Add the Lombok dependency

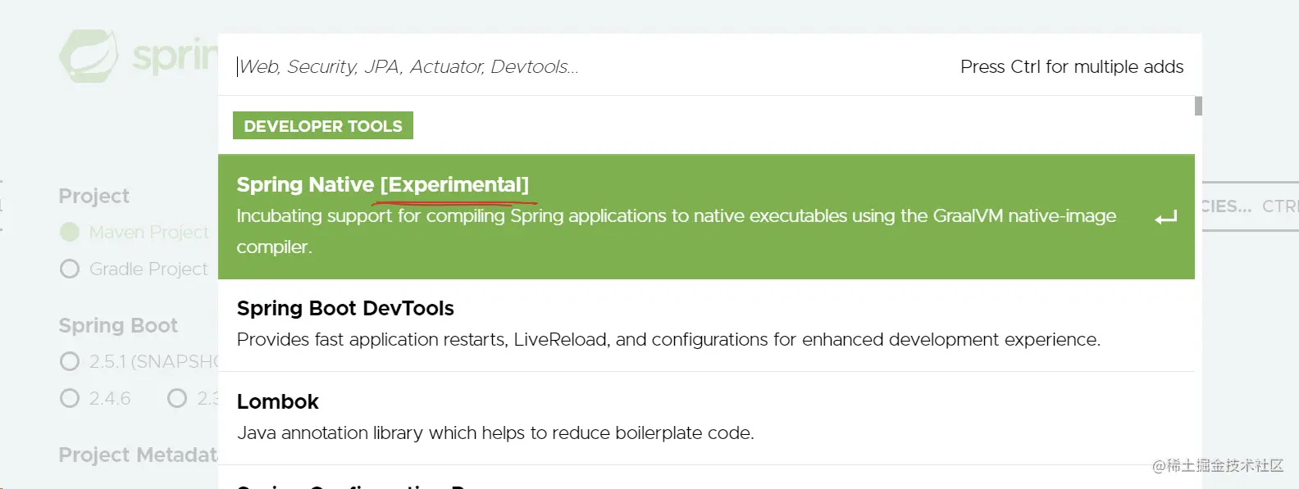[706, 419]
